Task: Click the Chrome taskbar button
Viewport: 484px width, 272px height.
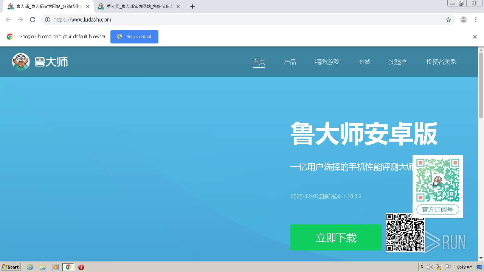Action: (68, 267)
